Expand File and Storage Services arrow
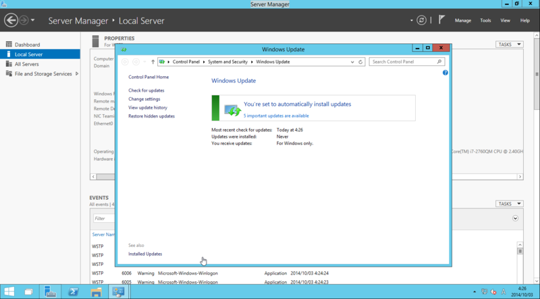540x299 pixels. coord(77,74)
